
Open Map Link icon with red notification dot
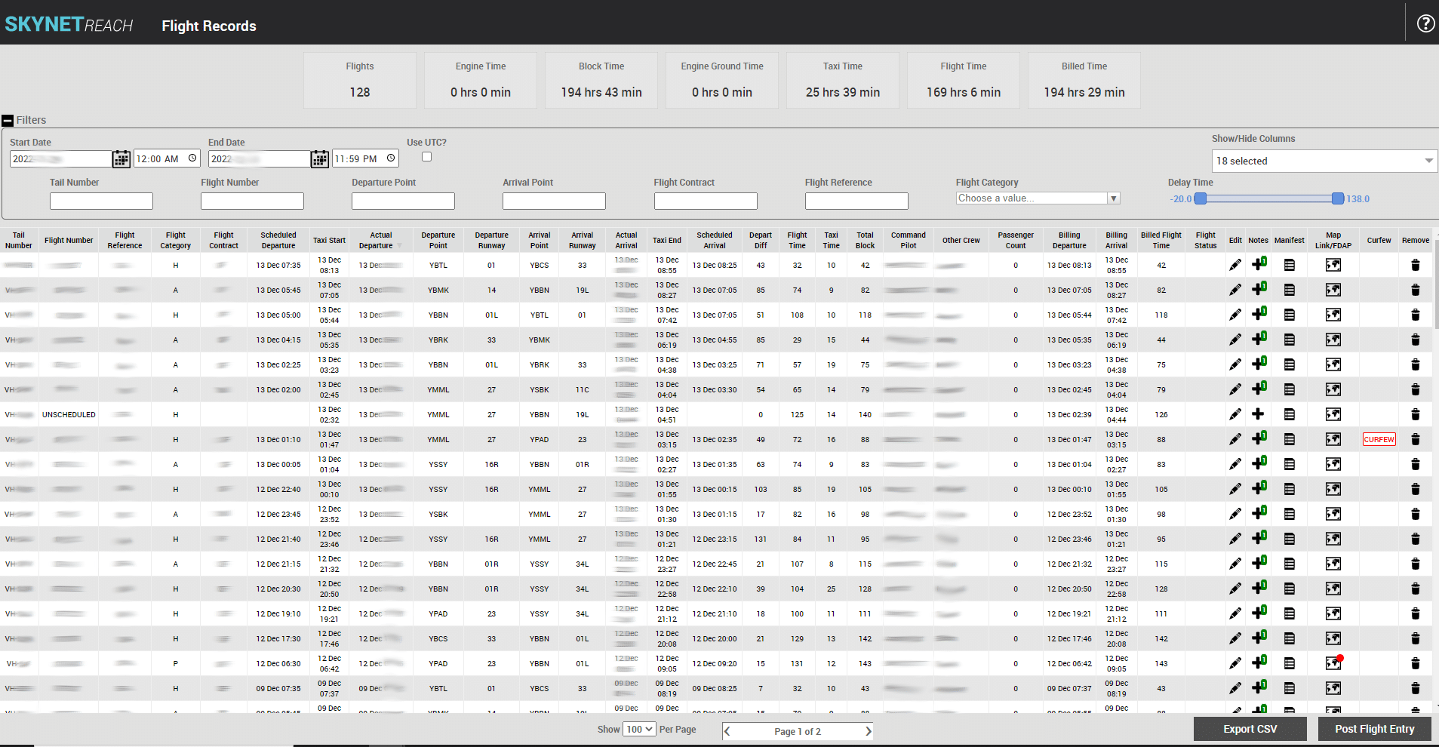(1333, 663)
